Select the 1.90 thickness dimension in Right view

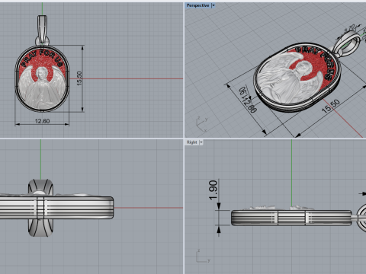(x=213, y=190)
